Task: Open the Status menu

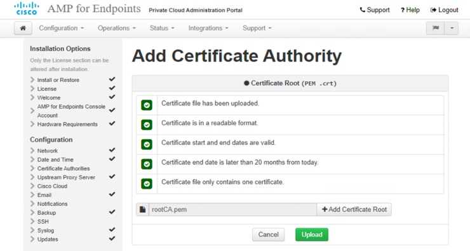Action: click(162, 28)
